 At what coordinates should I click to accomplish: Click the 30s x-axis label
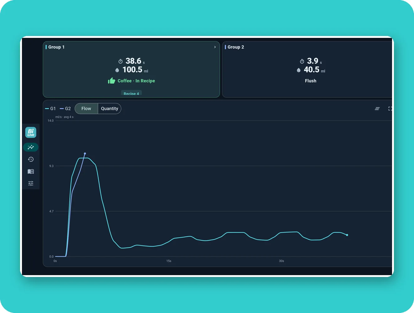coord(282,261)
